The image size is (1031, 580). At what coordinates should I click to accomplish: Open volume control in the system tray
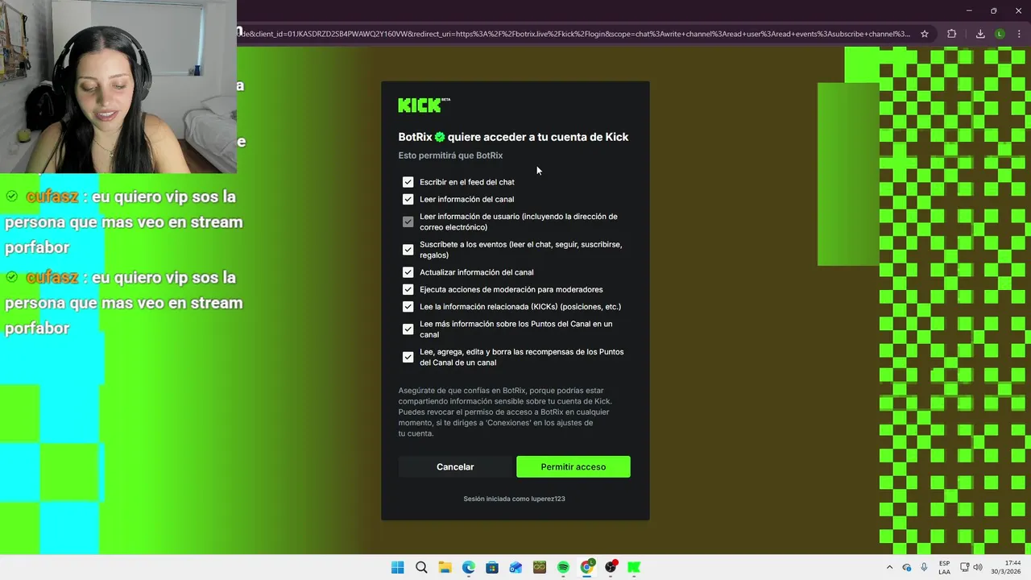coord(978,567)
